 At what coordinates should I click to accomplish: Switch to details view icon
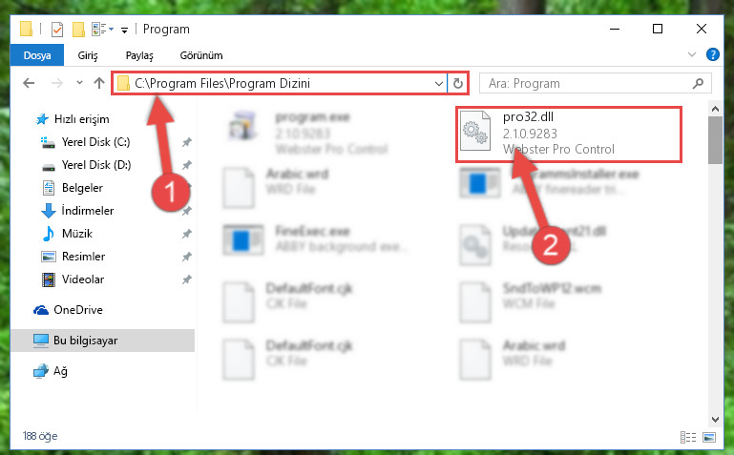pos(688,437)
